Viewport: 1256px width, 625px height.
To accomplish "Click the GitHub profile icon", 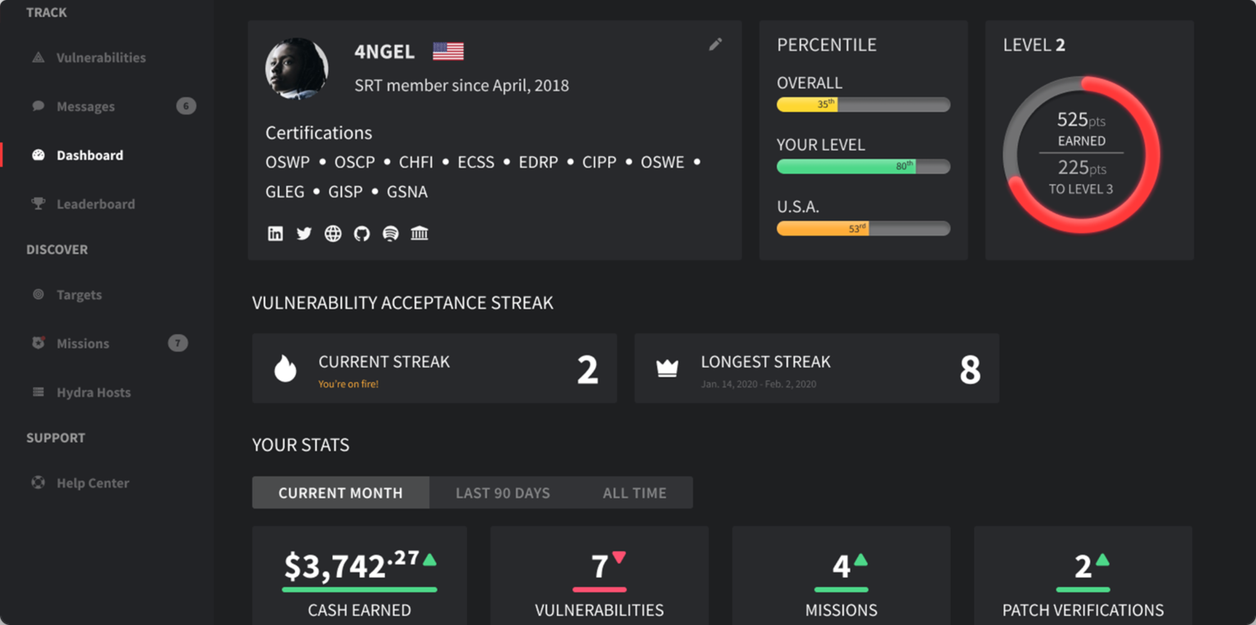I will coord(361,234).
